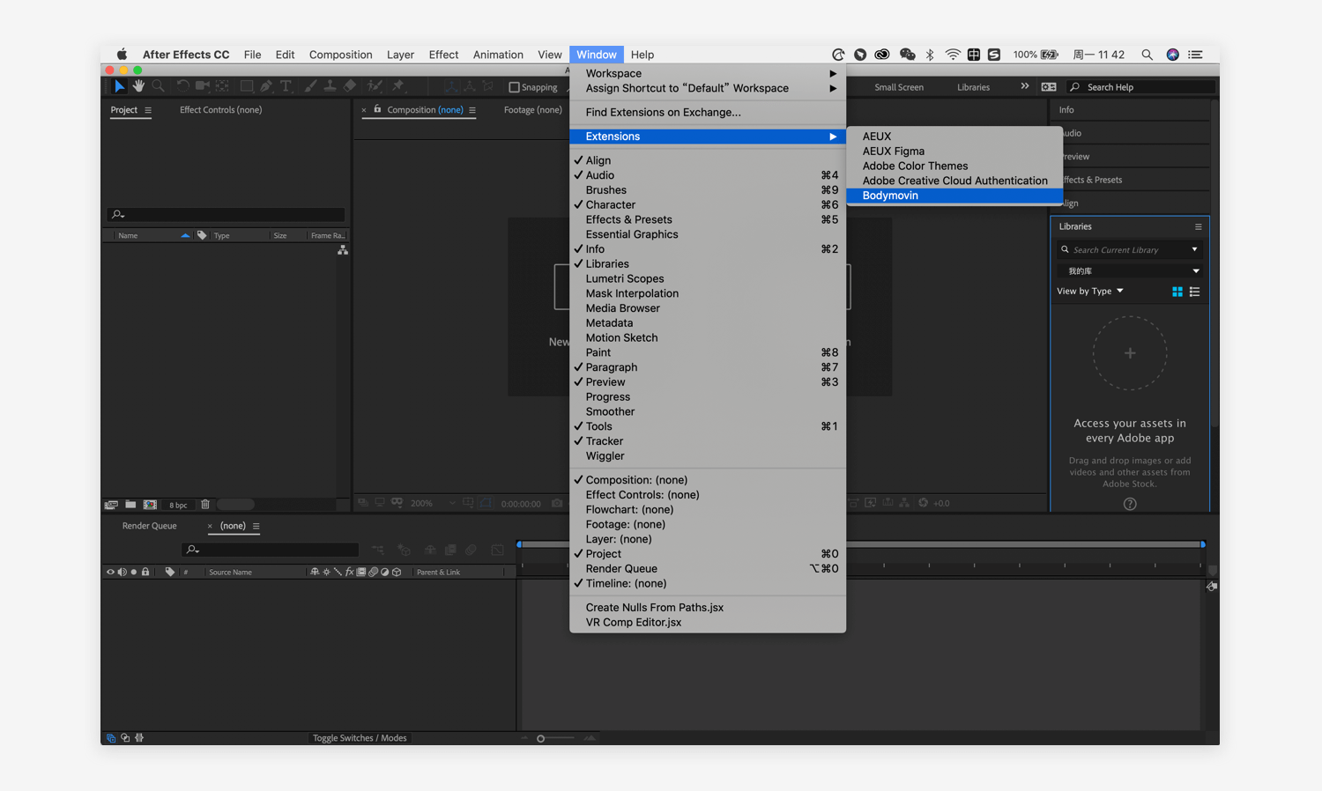1322x791 pixels.
Task: Select the Selection arrow tool
Action: (x=119, y=86)
